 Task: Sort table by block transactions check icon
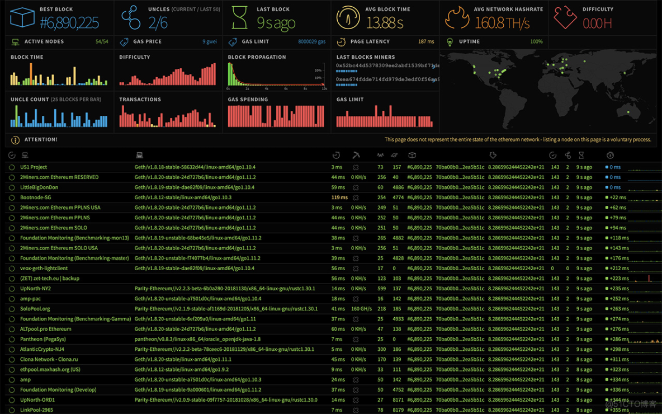tap(552, 156)
